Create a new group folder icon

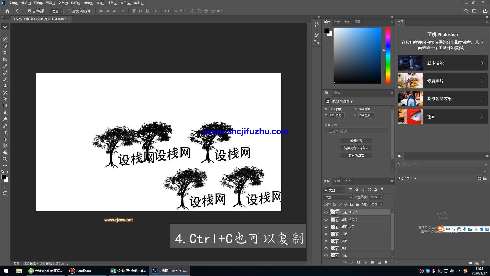[x=372, y=262]
